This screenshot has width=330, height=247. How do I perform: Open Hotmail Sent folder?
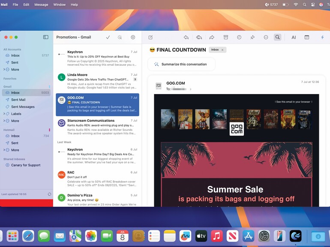coord(26,143)
